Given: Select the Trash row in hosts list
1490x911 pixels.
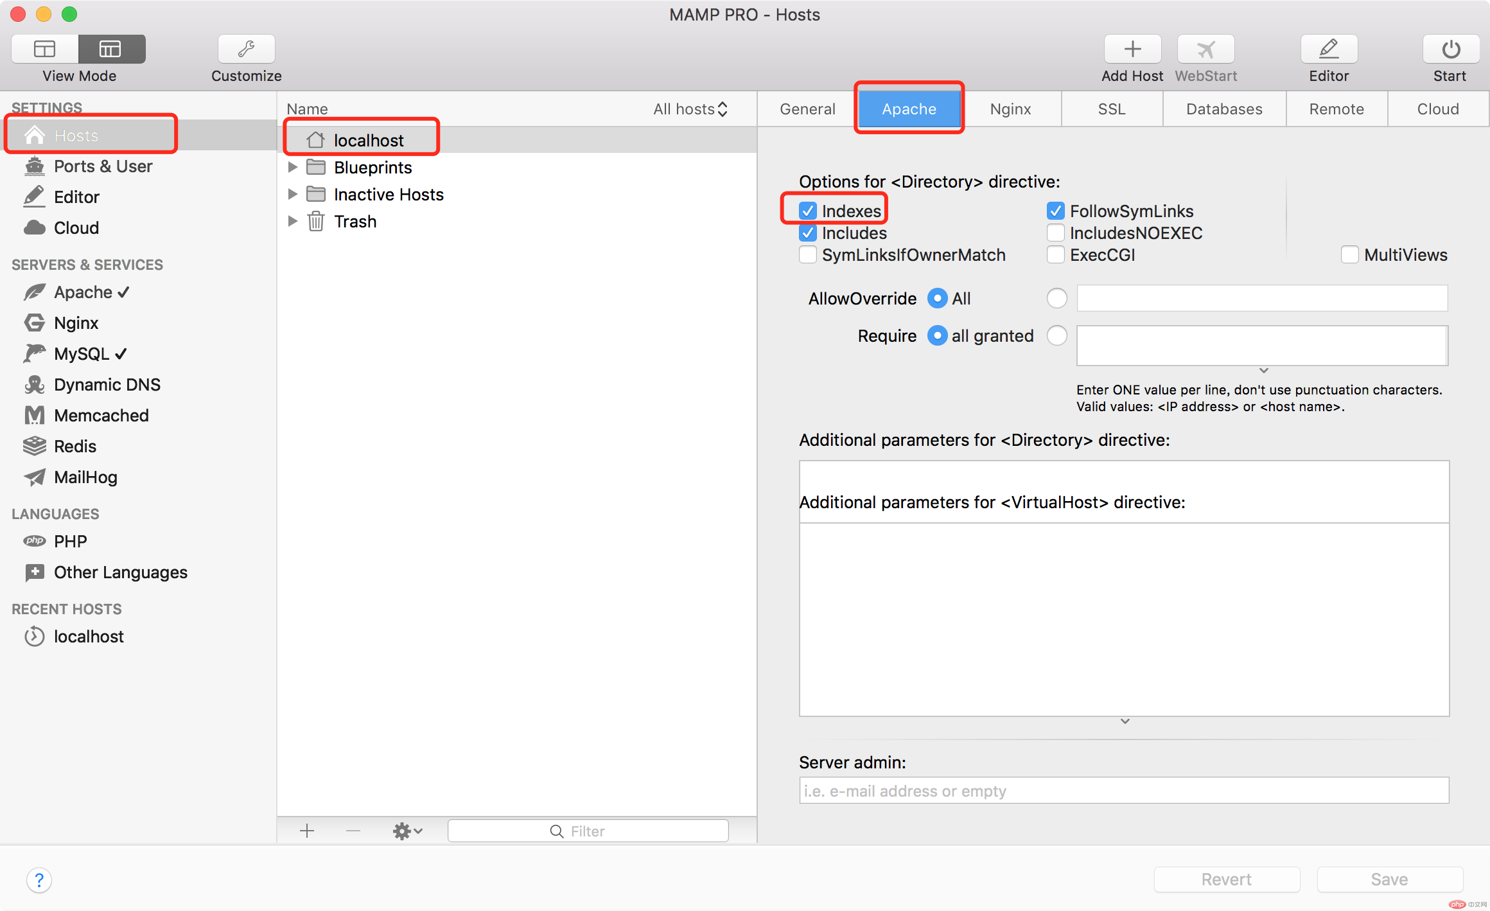Looking at the screenshot, I should tap(517, 221).
